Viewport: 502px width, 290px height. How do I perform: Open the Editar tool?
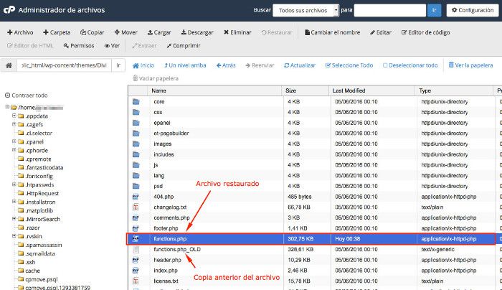coord(381,32)
